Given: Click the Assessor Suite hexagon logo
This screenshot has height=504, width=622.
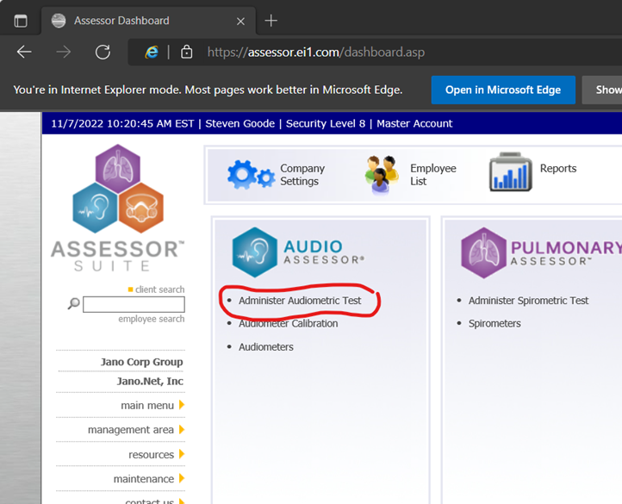Looking at the screenshot, I should pyautogui.click(x=118, y=189).
